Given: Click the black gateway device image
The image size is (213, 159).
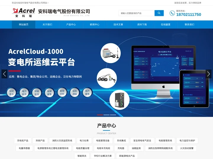Looking at the screenshot, I should point(120,100).
